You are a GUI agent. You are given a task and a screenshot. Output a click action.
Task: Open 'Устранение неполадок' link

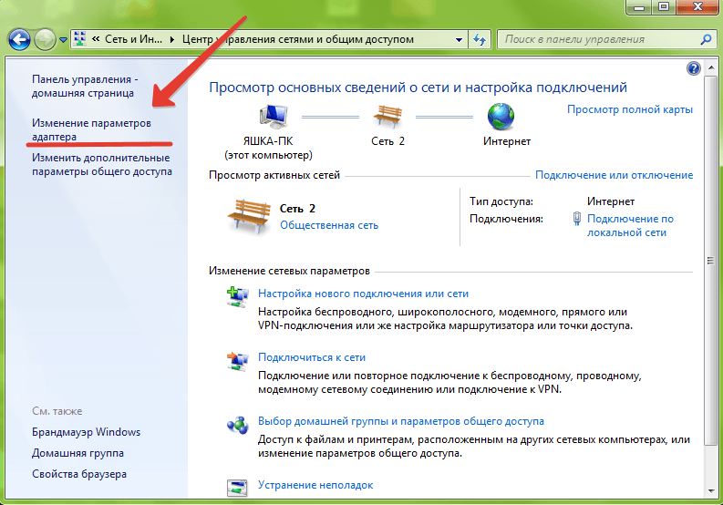[x=315, y=485]
